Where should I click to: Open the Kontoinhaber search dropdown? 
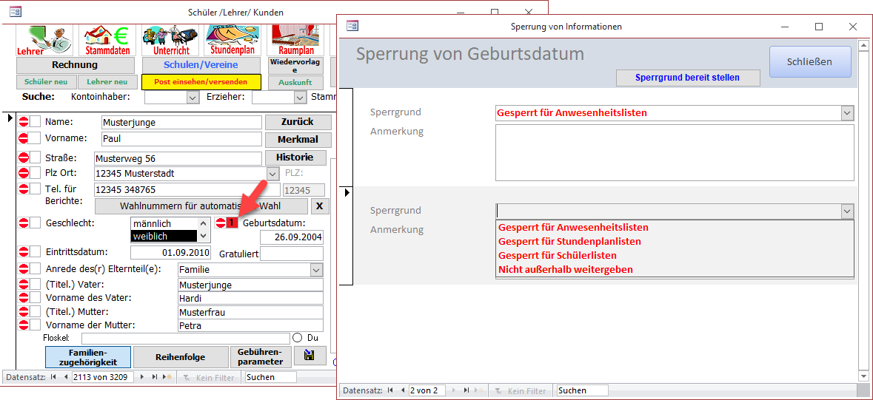click(x=193, y=97)
